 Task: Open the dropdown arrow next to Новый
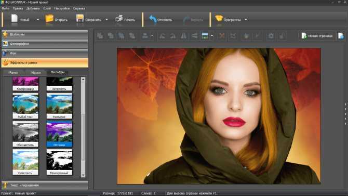pyautogui.click(x=38, y=20)
